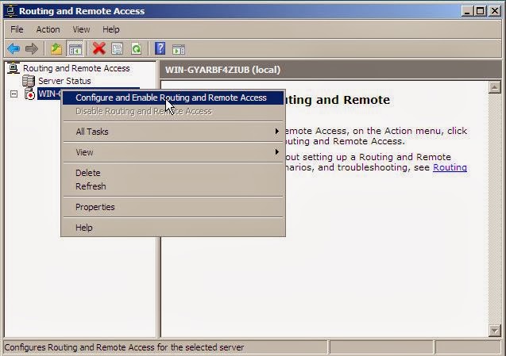Click the red X Delete icon
The image size is (506, 356).
click(x=99, y=49)
